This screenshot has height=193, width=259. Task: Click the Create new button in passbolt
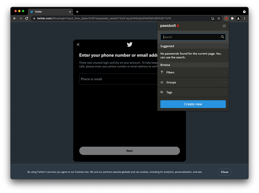[193, 104]
